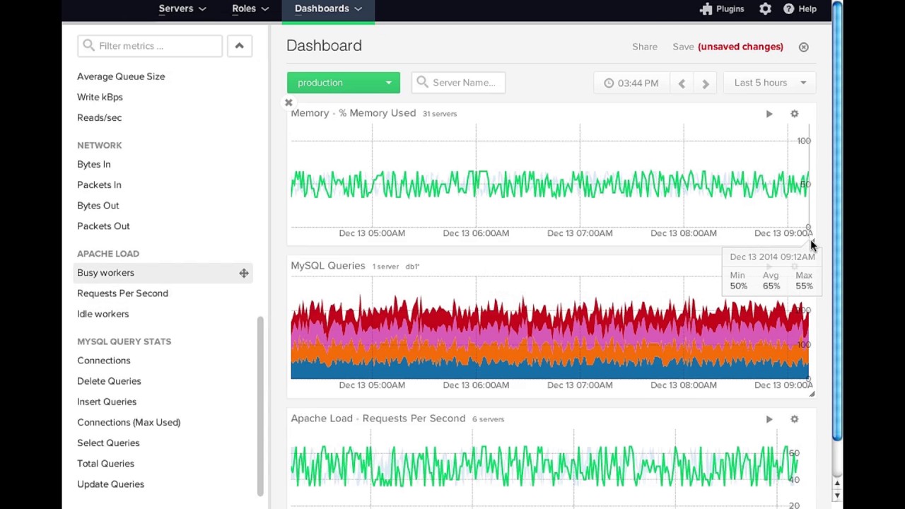Select Write kBps metric
Image resolution: width=905 pixels, height=509 pixels.
[x=100, y=97]
